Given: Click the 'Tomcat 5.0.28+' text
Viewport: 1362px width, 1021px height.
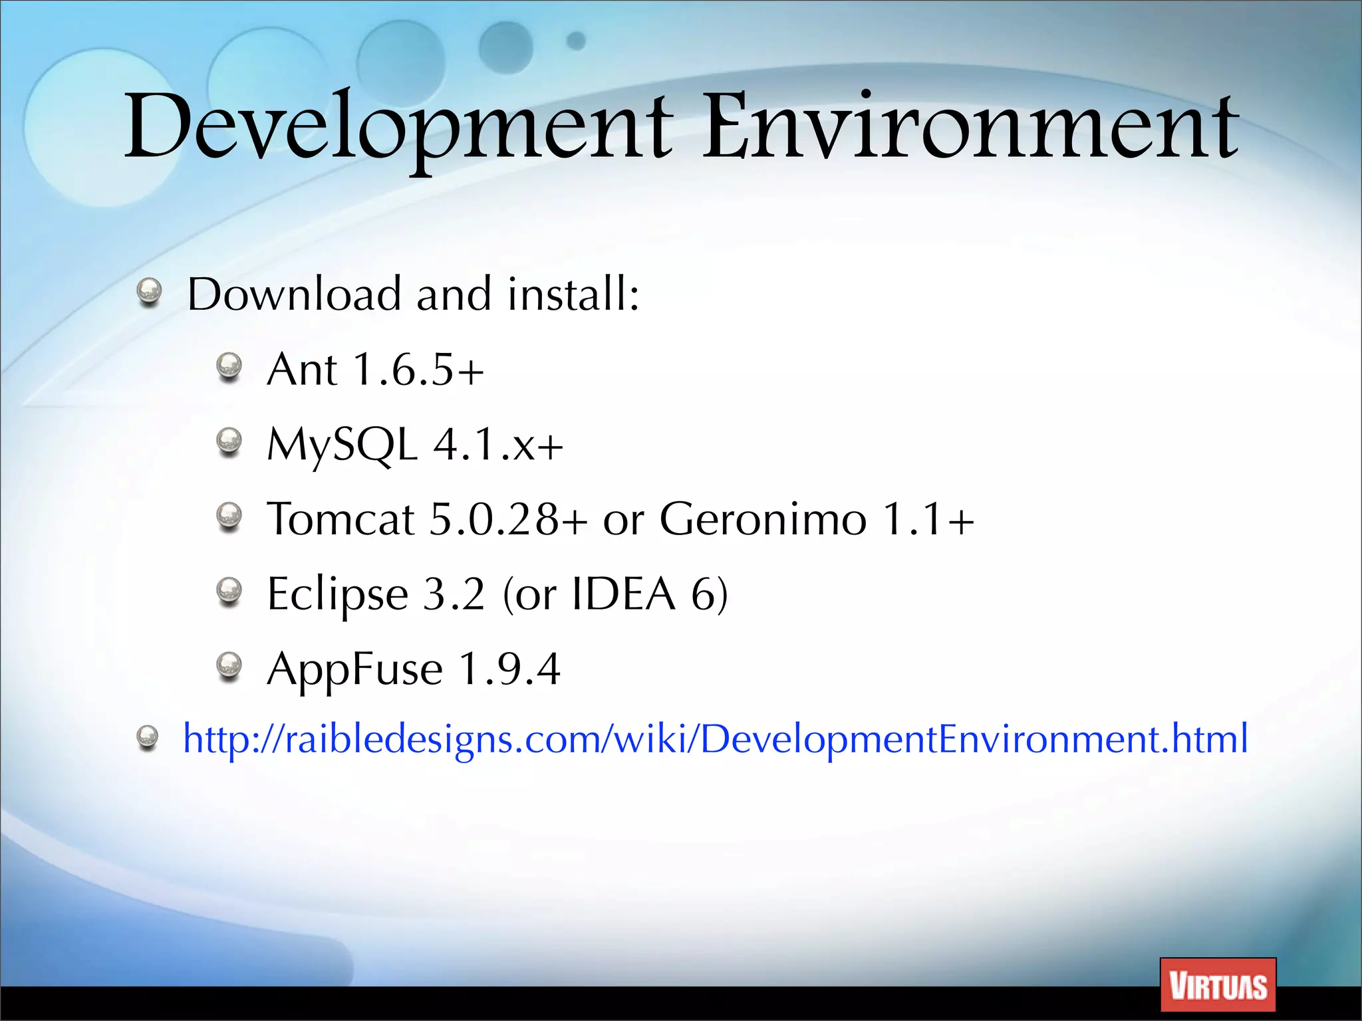Looking at the screenshot, I should (x=427, y=518).
